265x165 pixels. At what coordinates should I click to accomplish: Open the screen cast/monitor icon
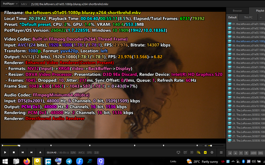pos(178,152)
